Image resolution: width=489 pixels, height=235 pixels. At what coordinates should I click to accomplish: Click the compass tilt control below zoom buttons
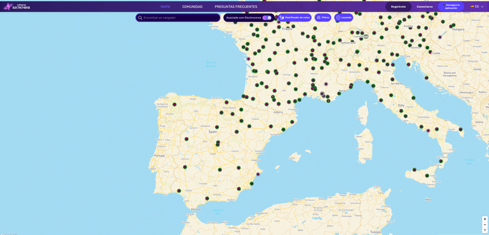point(485,230)
